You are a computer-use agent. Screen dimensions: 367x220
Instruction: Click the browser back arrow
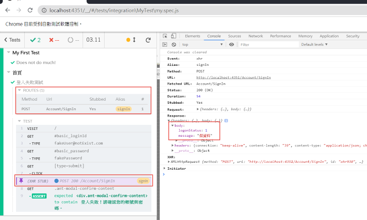coord(8,10)
